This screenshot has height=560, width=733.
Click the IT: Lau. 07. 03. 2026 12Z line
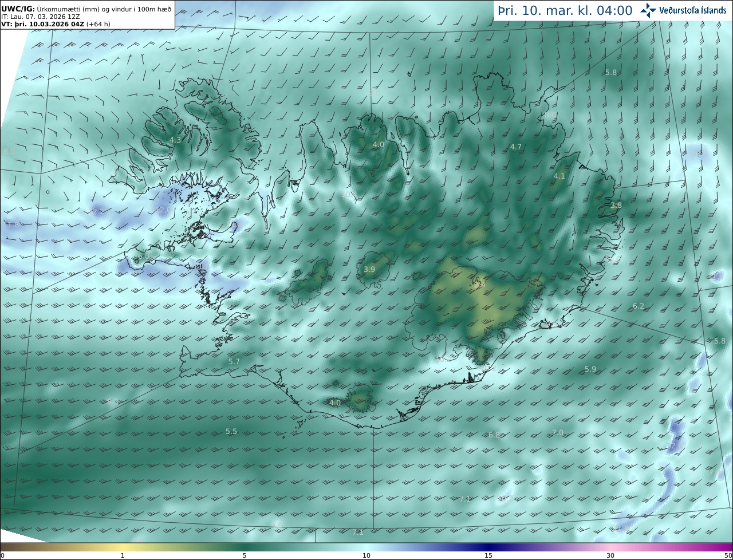point(41,17)
